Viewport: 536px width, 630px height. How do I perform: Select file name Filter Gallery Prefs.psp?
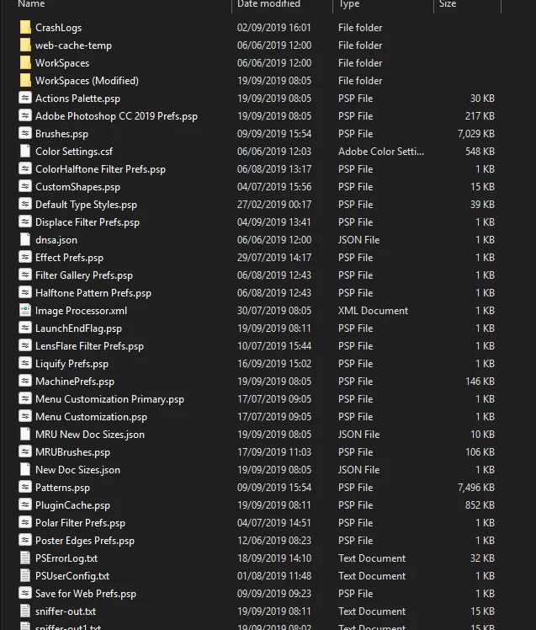pyautogui.click(x=84, y=275)
